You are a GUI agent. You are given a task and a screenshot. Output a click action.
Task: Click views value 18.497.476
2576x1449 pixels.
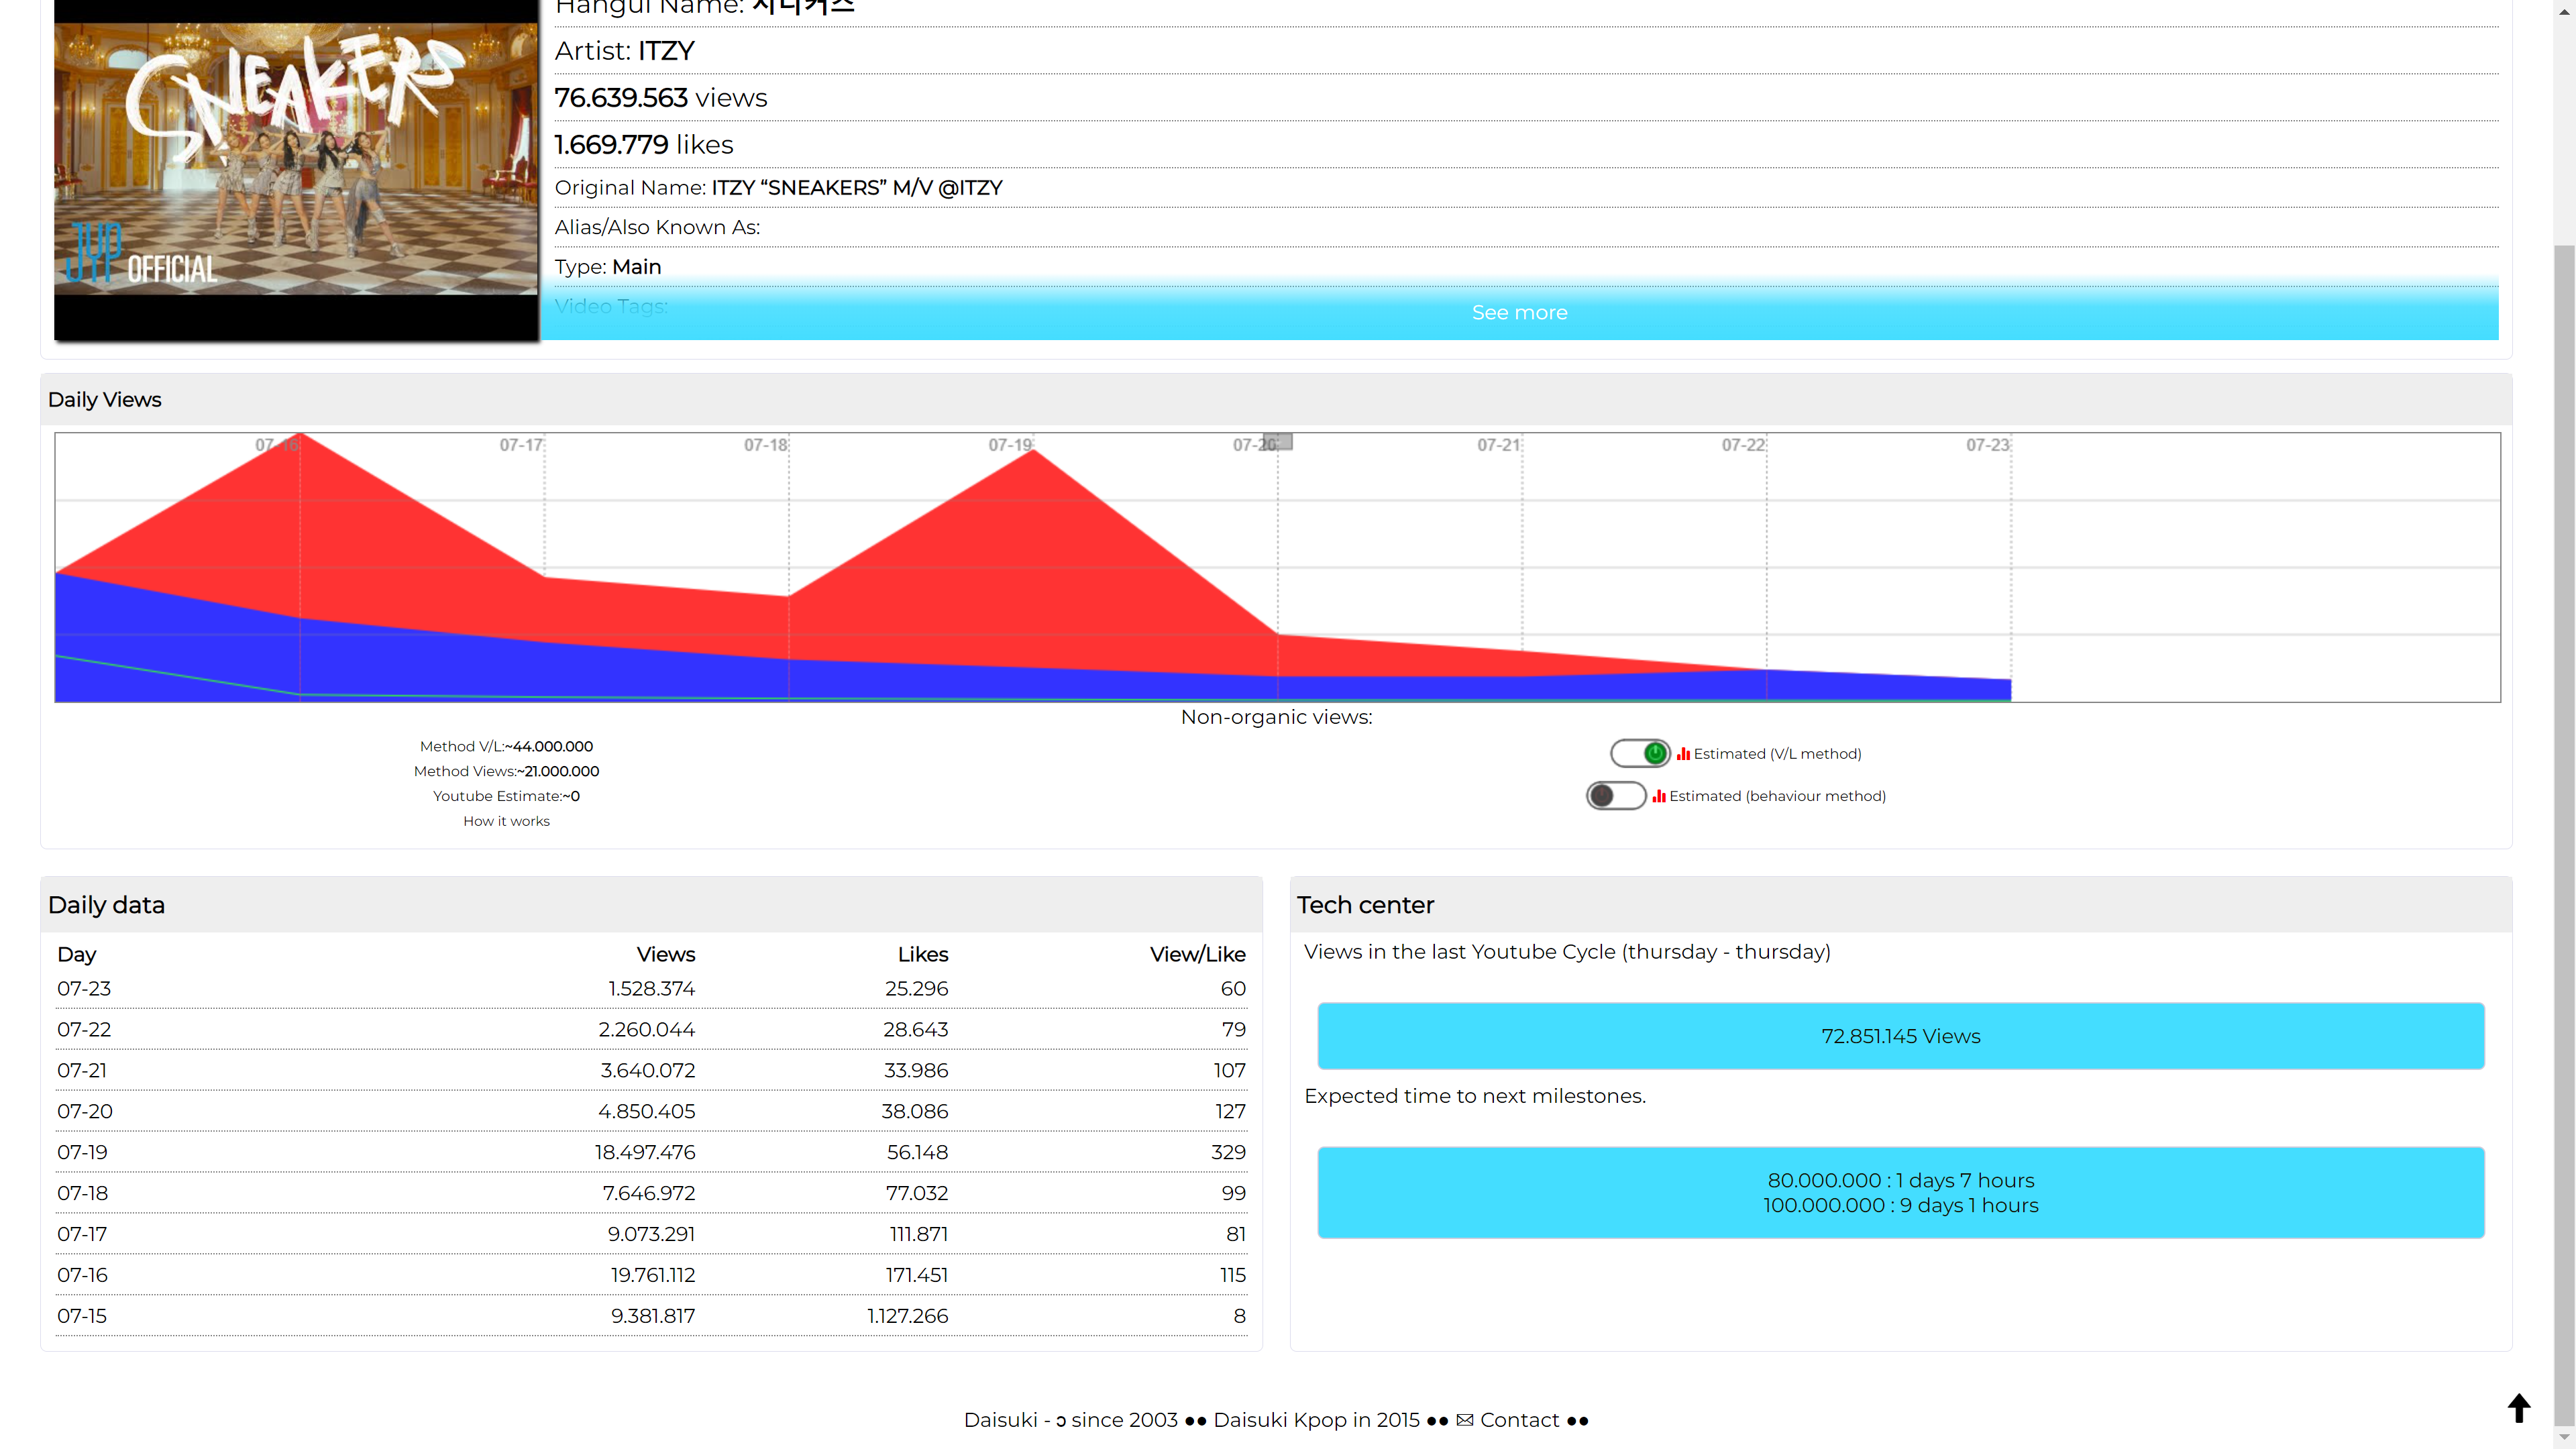point(645,1153)
